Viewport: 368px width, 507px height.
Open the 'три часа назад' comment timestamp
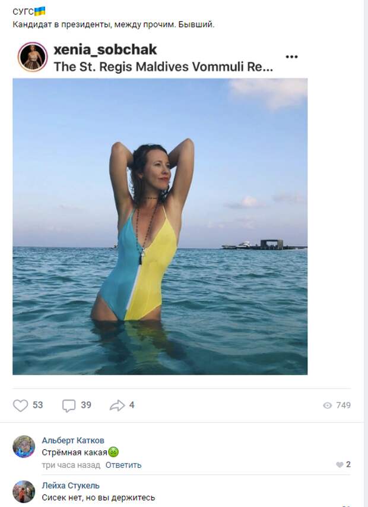tap(71, 465)
